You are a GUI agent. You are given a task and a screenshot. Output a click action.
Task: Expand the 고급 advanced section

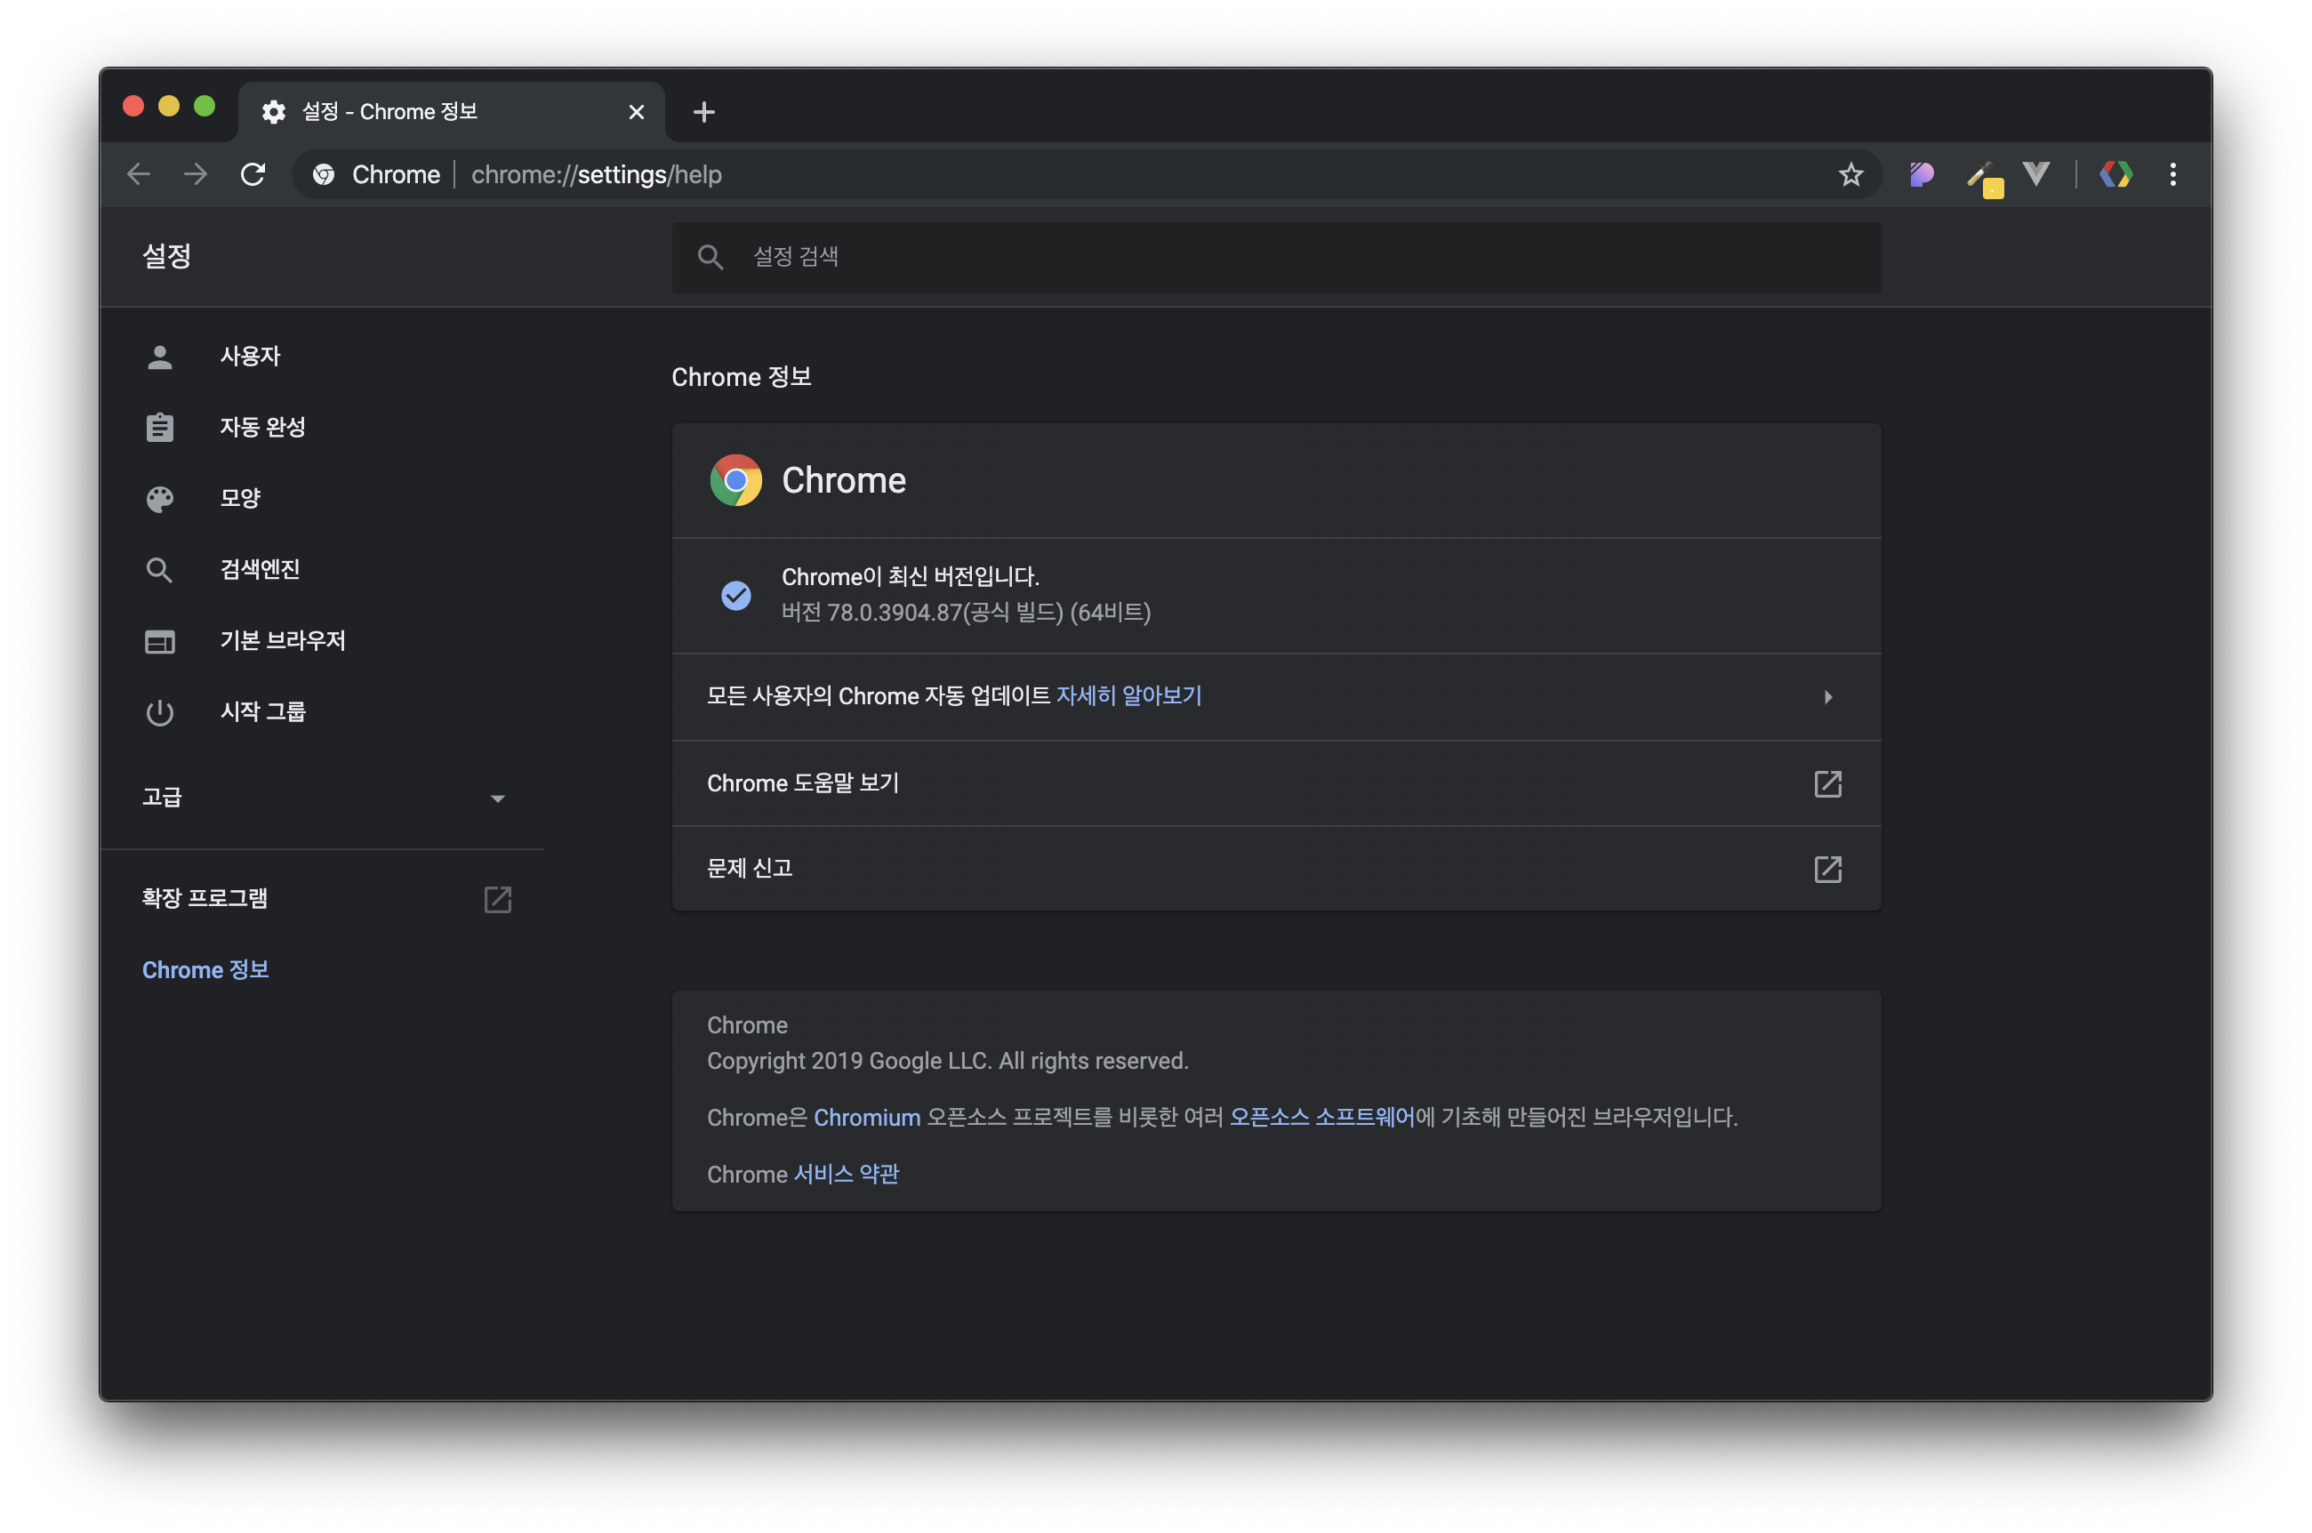(x=496, y=798)
